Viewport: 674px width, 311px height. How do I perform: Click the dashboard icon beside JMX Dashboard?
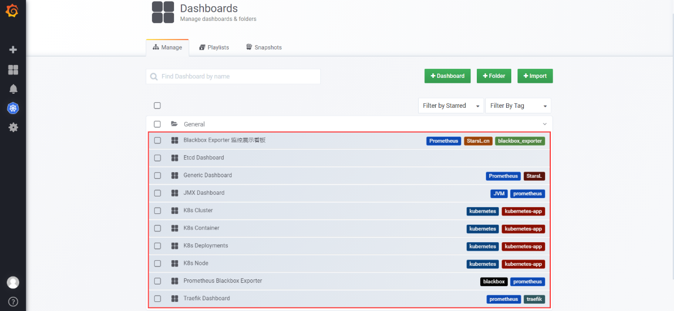(x=175, y=193)
